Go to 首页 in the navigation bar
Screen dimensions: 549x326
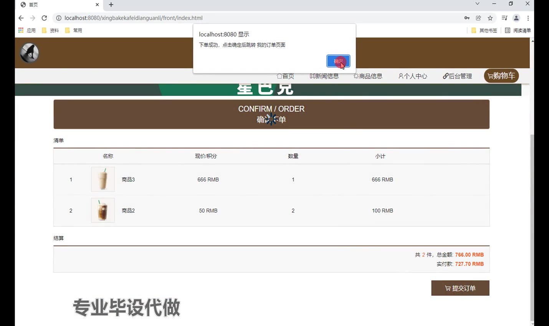[x=285, y=76]
